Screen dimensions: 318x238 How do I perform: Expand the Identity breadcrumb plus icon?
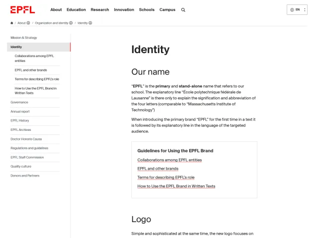[x=90, y=23]
